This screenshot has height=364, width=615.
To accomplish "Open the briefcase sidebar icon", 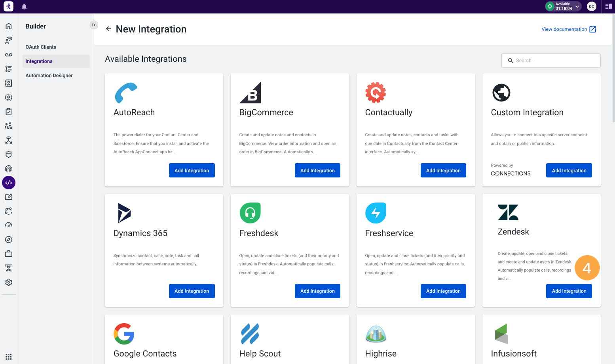I will click(x=9, y=254).
